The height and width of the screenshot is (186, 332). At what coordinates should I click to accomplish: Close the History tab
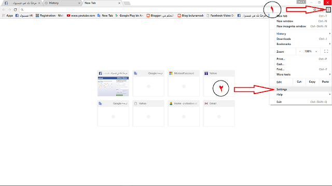[x=79, y=3]
